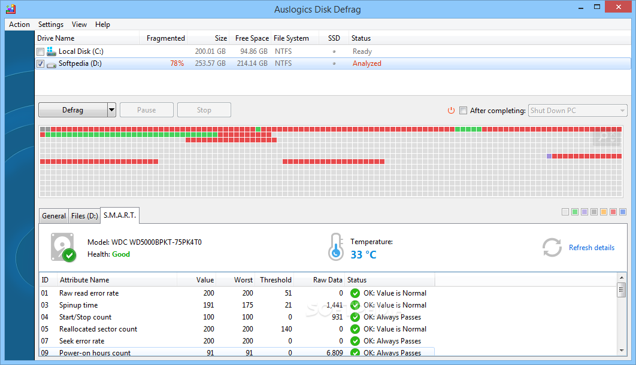Switch to the Files (D:) tab
This screenshot has width=636, height=365.
pyautogui.click(x=84, y=216)
